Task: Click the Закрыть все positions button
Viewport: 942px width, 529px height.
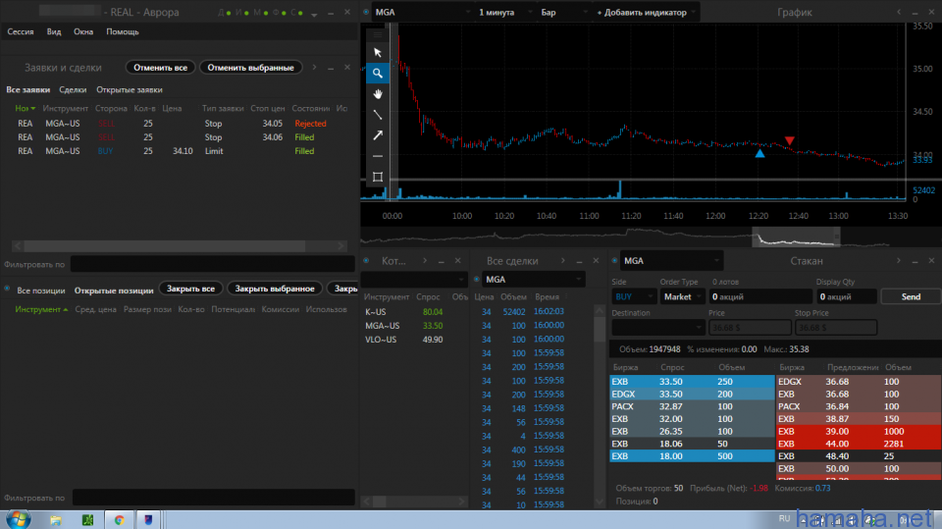Action: [190, 289]
